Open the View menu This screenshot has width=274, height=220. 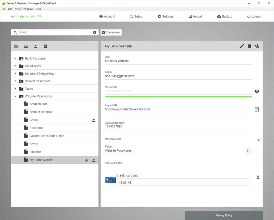18,9
